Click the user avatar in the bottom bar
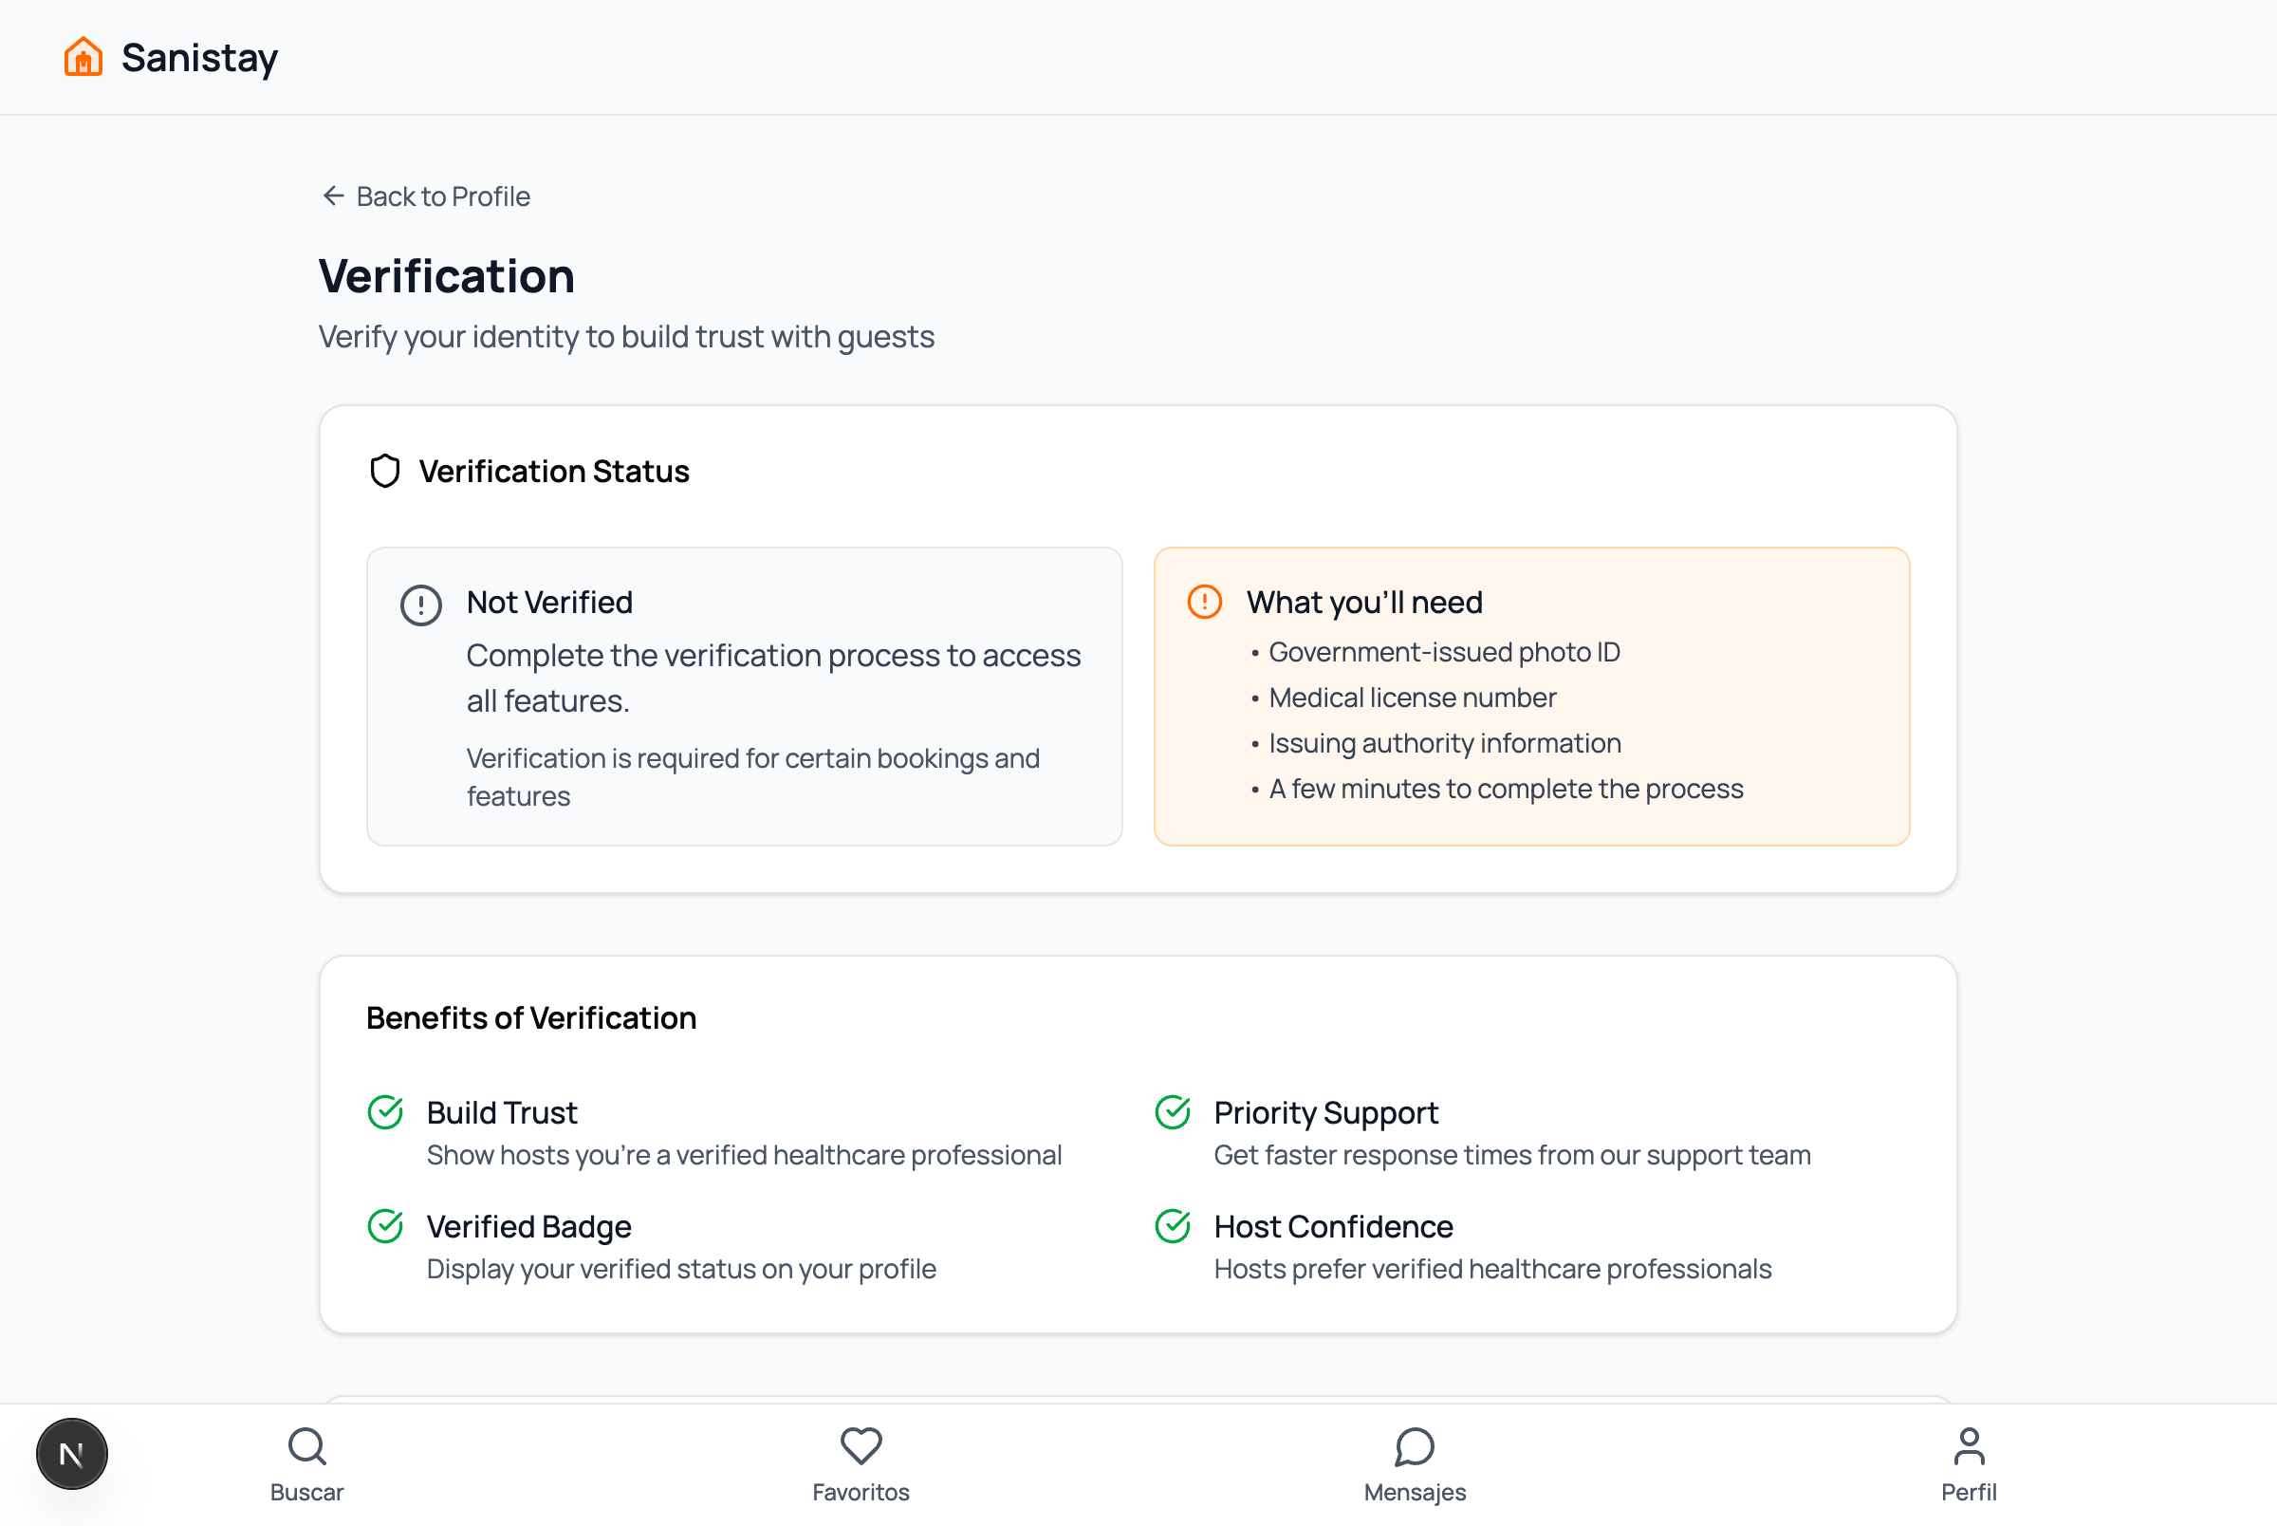Screen dimensions: 2277x1526 click(71, 1453)
